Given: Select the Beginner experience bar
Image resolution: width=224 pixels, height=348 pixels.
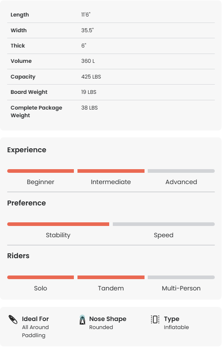Looking at the screenshot, I should point(41,171).
